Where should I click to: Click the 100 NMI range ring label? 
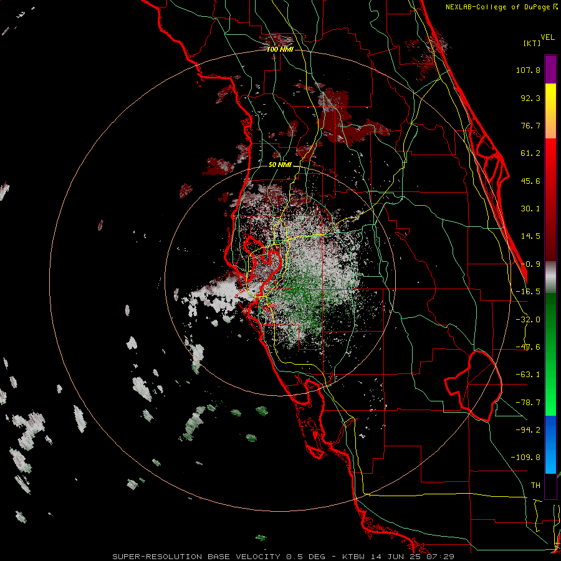[x=280, y=49]
